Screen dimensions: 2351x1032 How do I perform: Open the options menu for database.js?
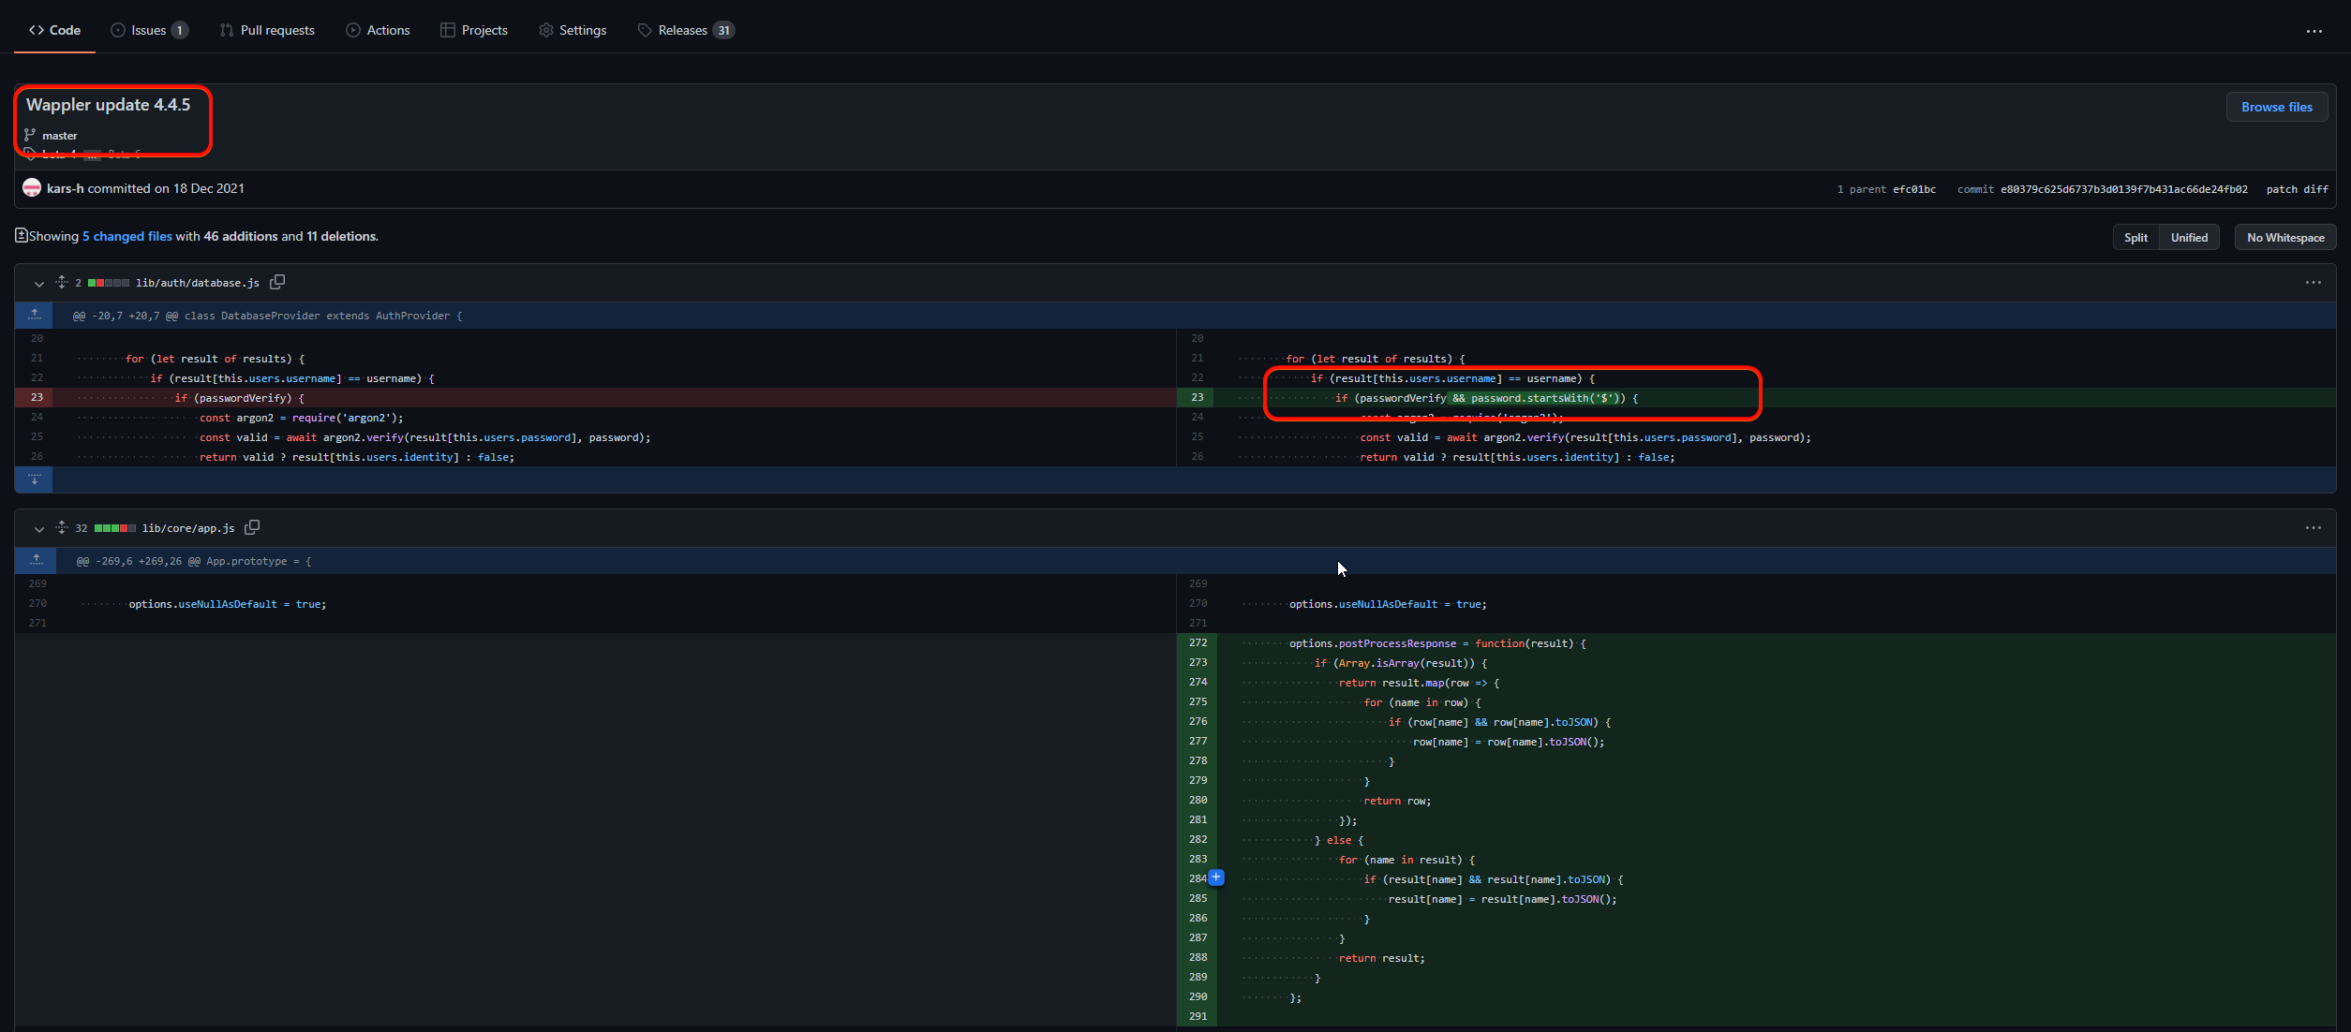coord(2313,282)
